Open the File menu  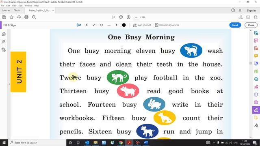(x=3, y=6)
